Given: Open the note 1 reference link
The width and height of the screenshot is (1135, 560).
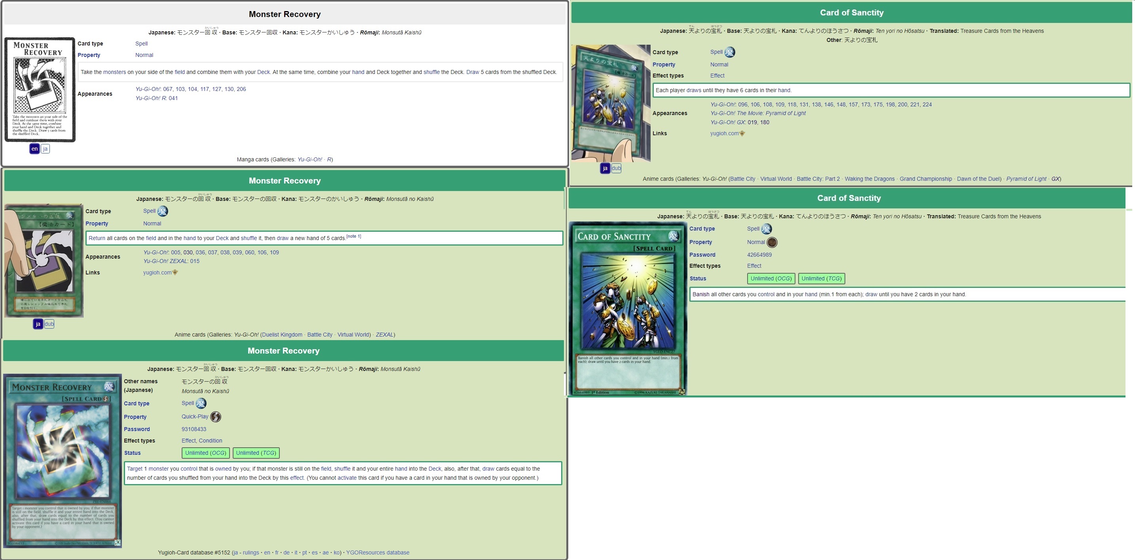Looking at the screenshot, I should coord(353,236).
